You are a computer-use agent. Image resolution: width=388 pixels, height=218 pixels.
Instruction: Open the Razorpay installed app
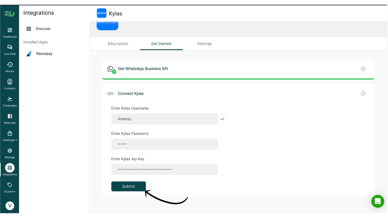tap(44, 54)
